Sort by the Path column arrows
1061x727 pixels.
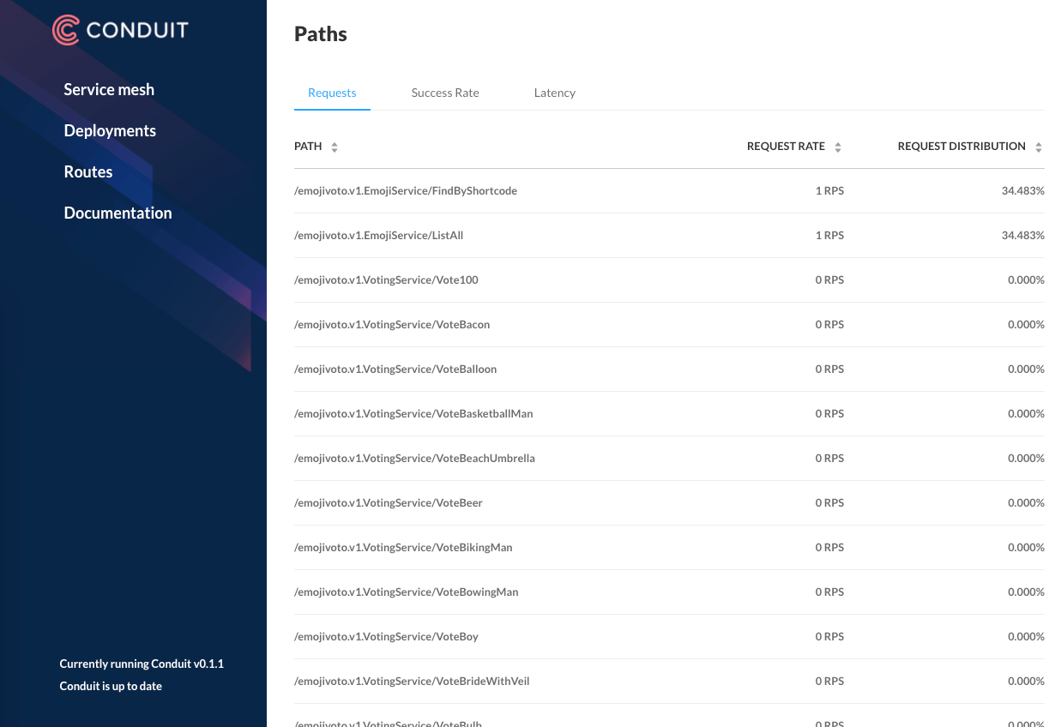pos(335,147)
